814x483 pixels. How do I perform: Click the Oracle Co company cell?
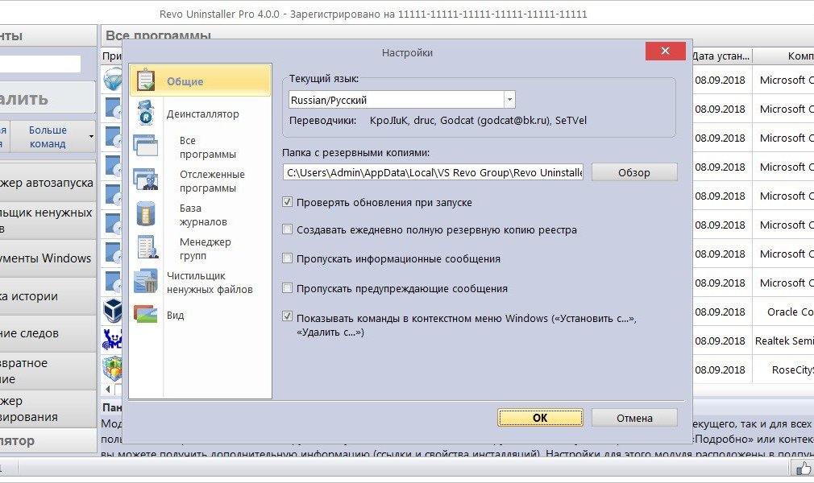pyautogui.click(x=783, y=312)
